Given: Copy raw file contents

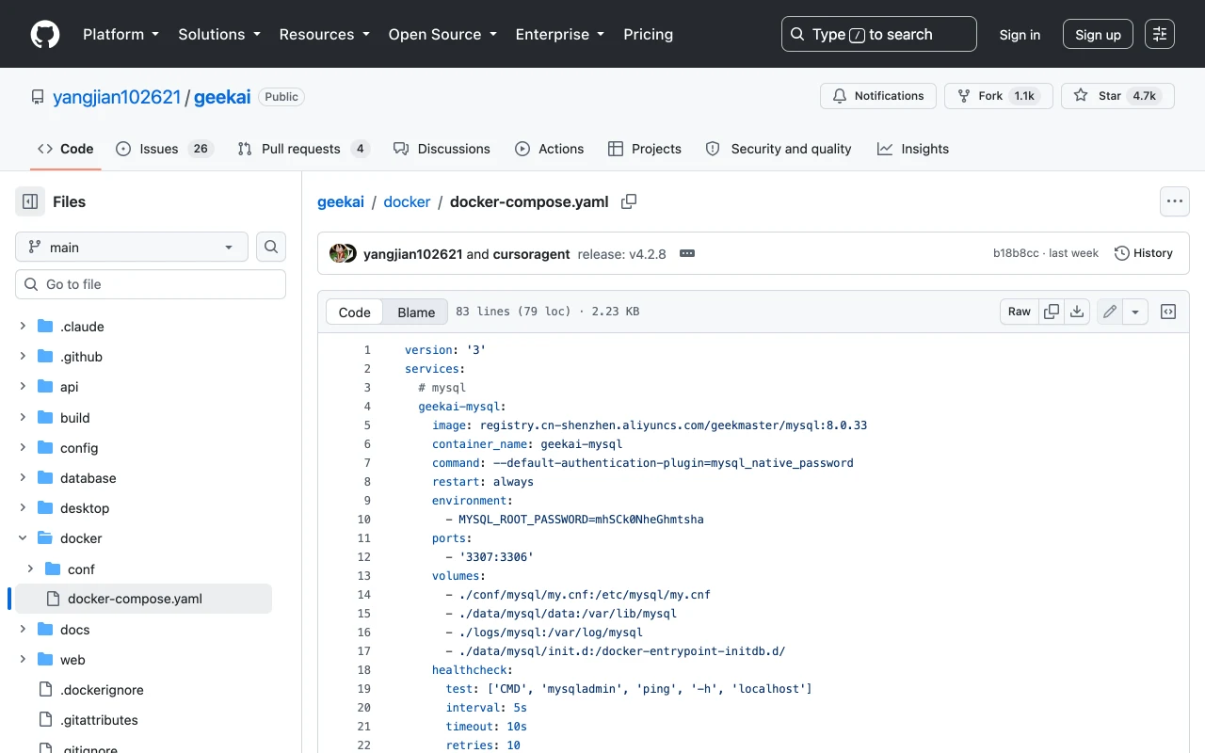Looking at the screenshot, I should tap(1052, 312).
